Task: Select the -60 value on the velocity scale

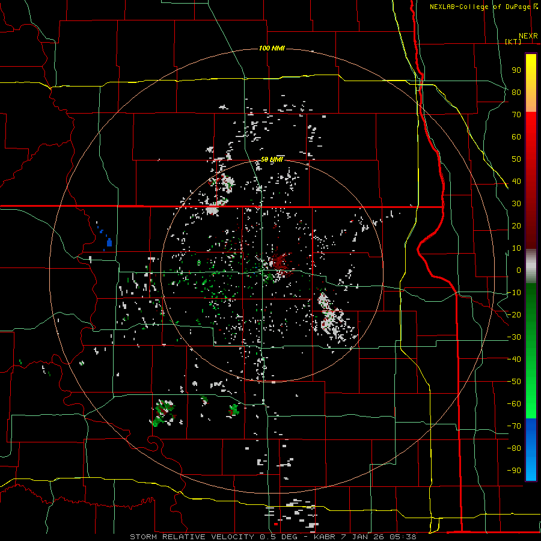Action: coord(514,404)
